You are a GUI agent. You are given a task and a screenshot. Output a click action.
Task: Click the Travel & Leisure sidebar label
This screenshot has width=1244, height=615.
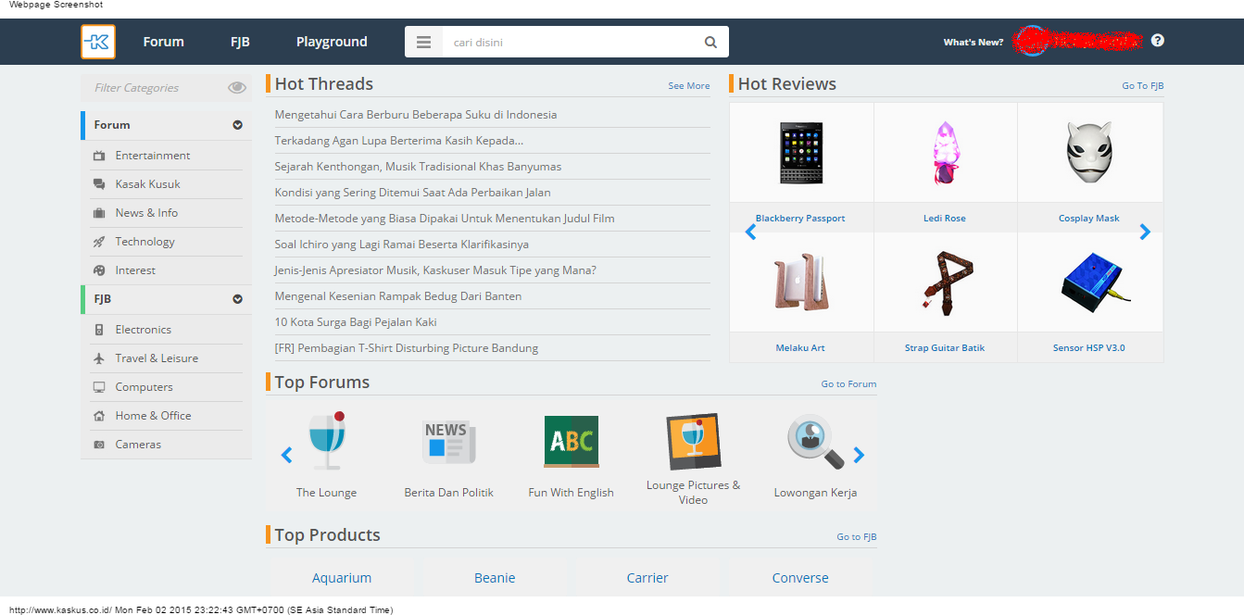[157, 358]
